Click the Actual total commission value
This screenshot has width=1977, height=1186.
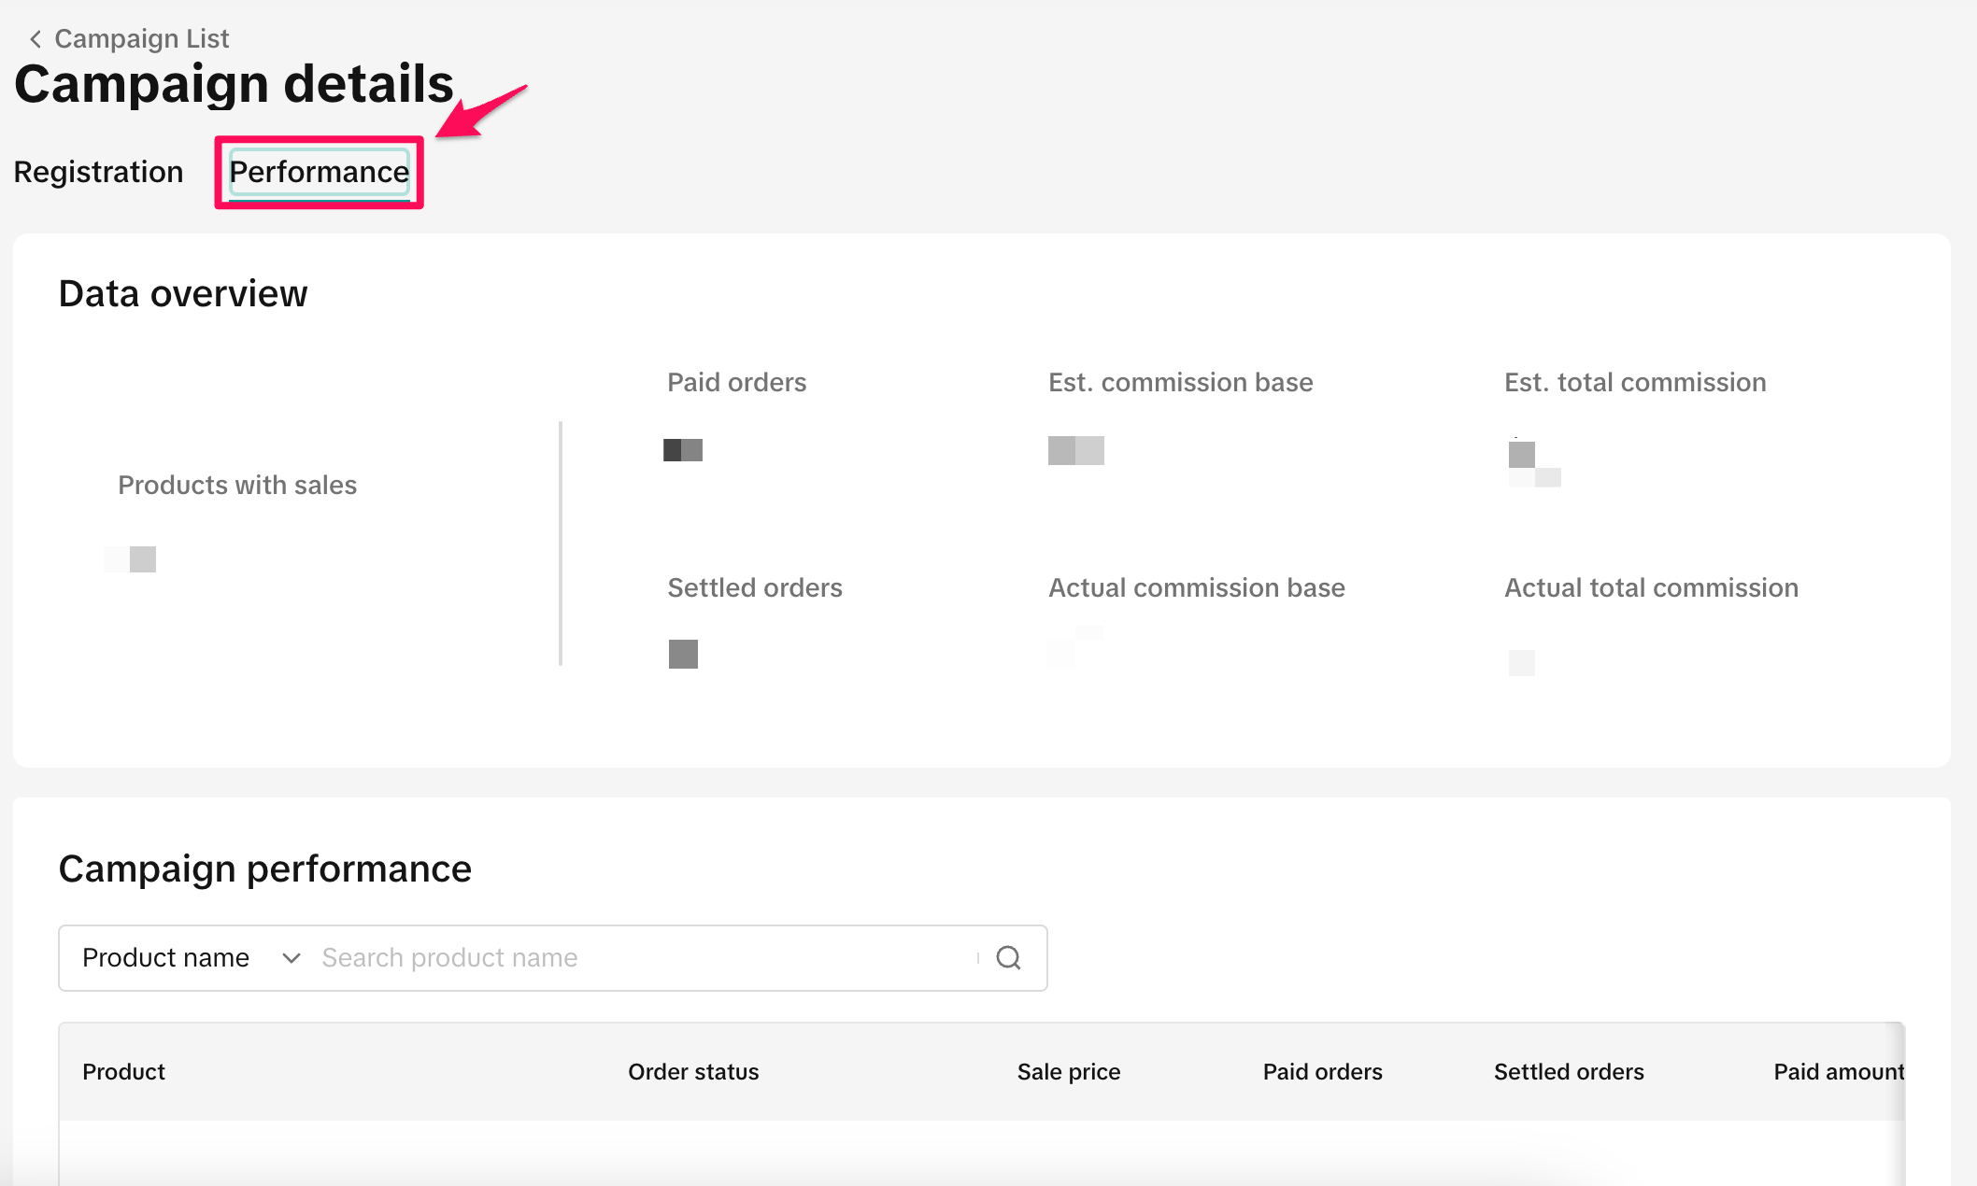[1521, 662]
